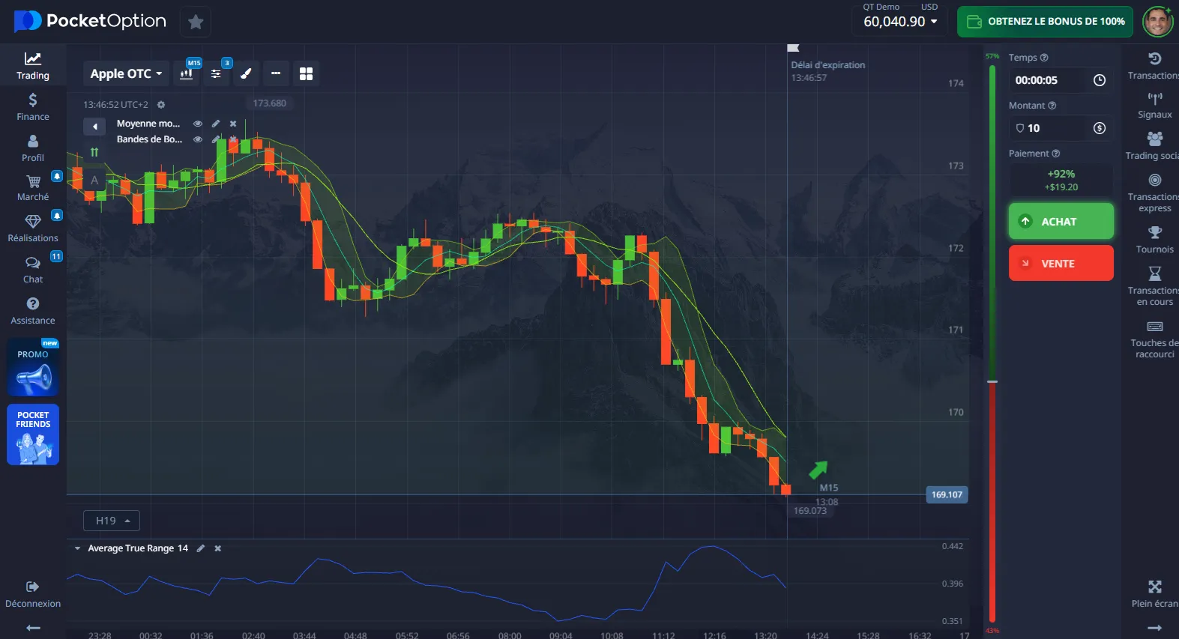Open Pocket Friends banner

tap(33, 434)
